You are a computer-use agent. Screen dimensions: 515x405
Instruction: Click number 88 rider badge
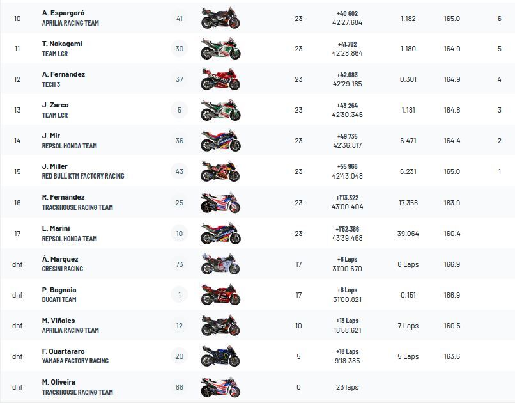pyautogui.click(x=180, y=387)
